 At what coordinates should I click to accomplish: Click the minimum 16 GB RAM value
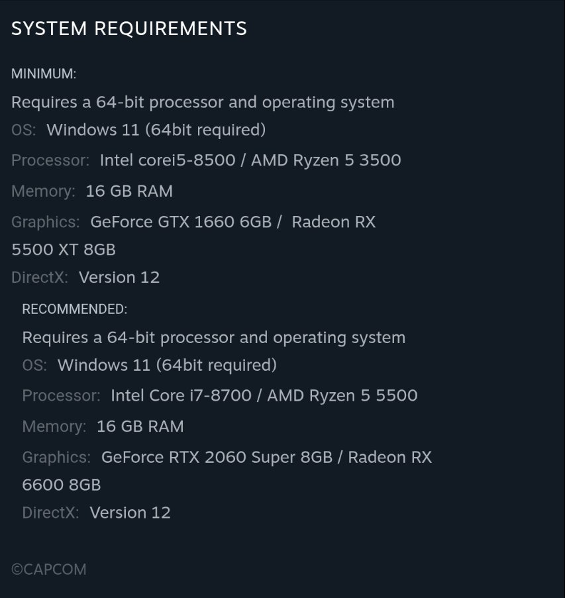pos(129,191)
